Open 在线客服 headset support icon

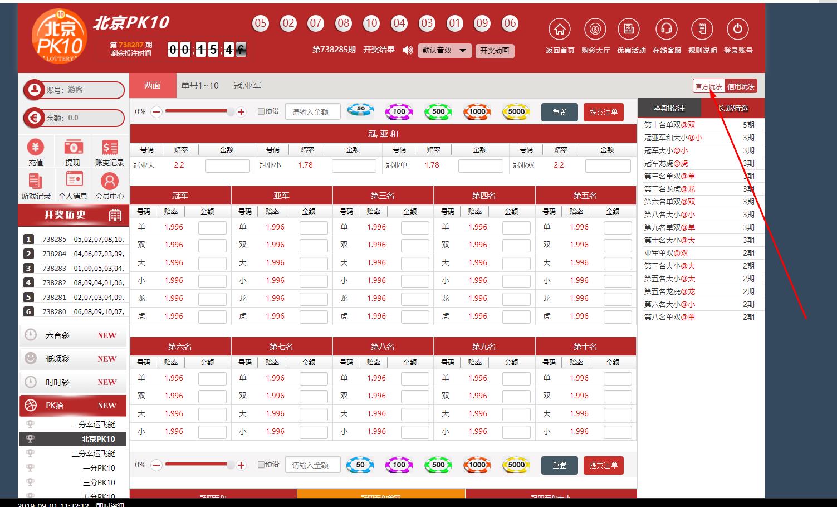coord(667,30)
